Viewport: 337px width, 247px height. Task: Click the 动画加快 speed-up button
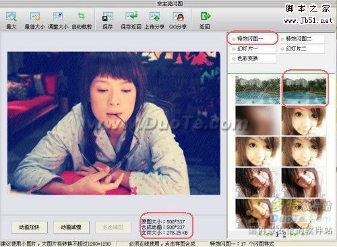pyautogui.click(x=30, y=227)
